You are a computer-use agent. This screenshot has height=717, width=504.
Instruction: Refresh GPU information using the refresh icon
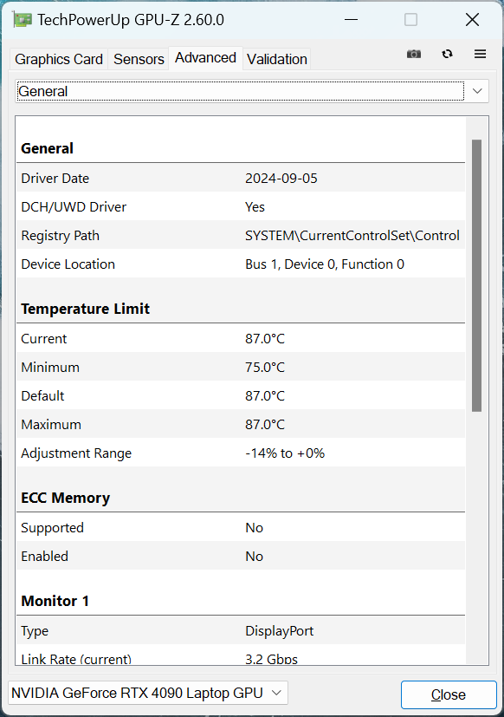point(447,54)
